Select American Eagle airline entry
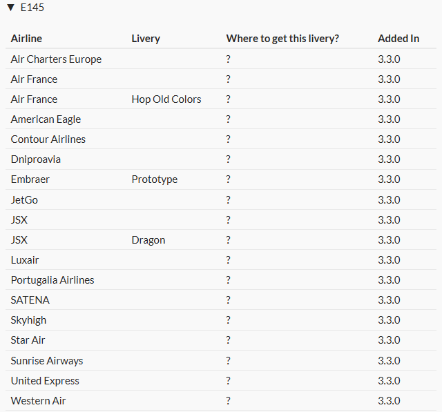The image size is (442, 412). click(46, 119)
